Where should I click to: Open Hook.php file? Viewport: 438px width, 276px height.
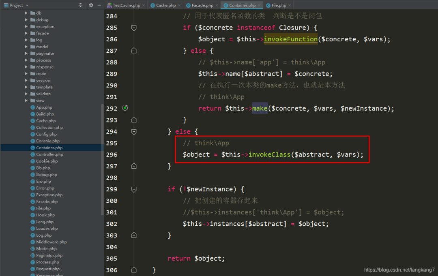coord(43,215)
